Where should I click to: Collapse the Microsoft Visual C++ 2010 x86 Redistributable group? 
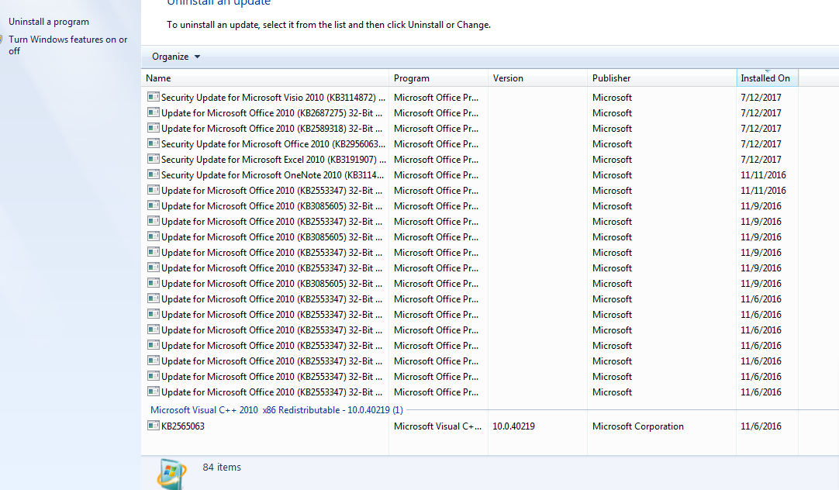point(276,410)
